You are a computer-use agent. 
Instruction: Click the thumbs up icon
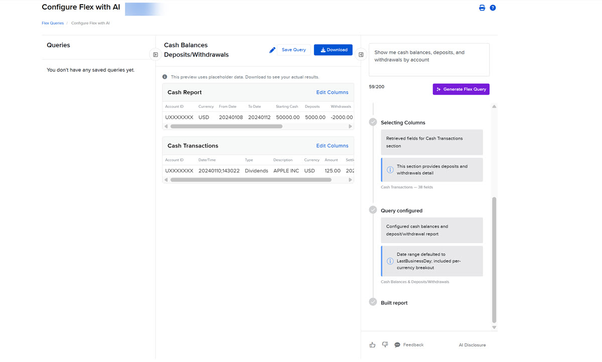[372, 345]
